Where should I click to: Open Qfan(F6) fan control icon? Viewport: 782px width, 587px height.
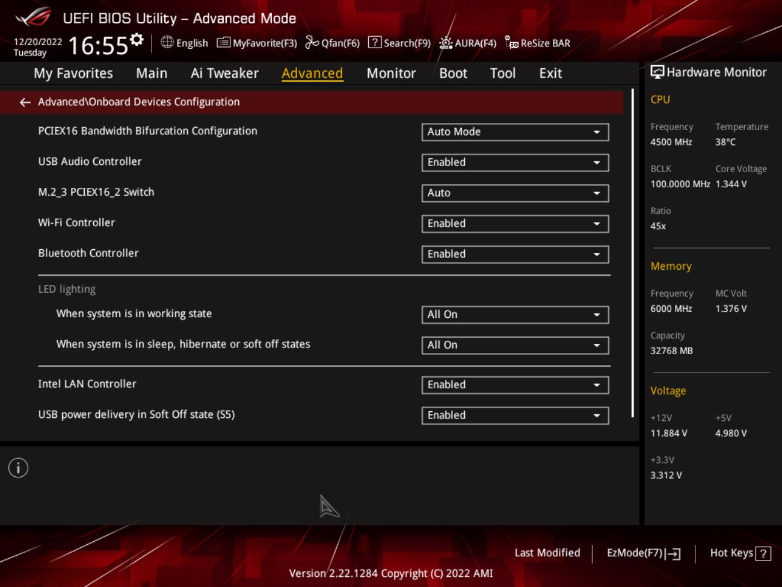(312, 42)
